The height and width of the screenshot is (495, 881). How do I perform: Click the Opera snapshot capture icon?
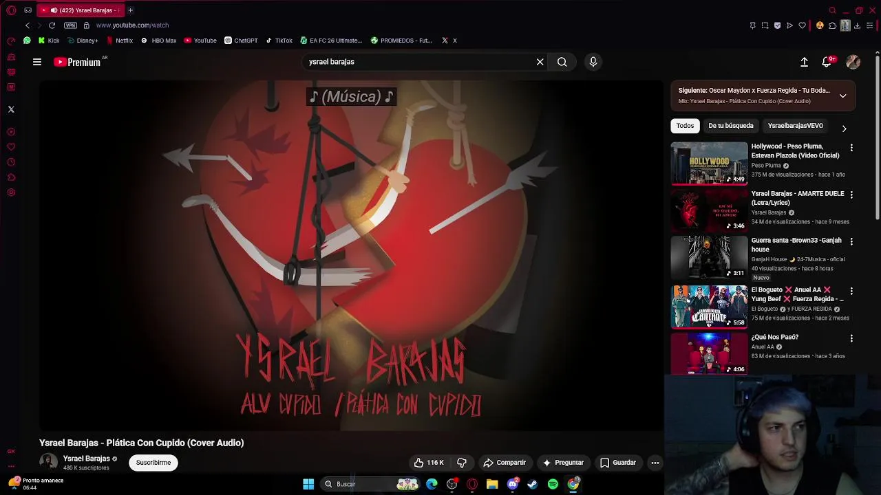pyautogui.click(x=765, y=25)
